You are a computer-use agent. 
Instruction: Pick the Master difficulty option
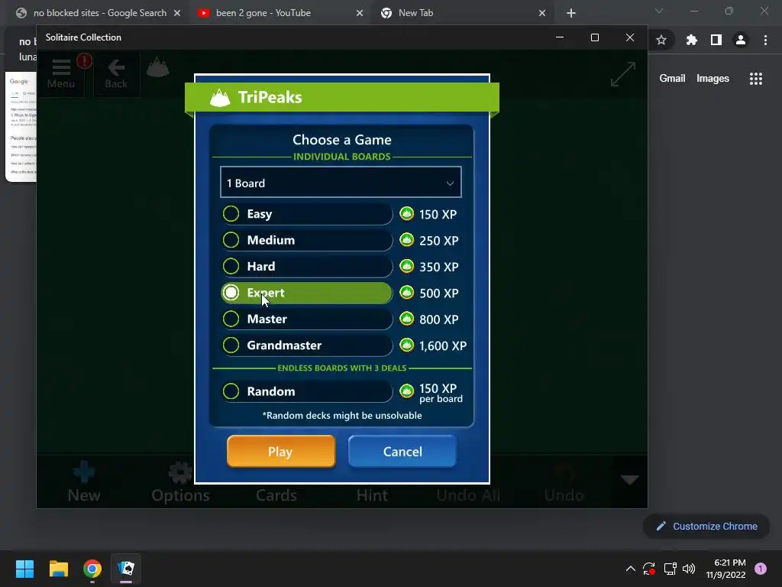(x=305, y=319)
